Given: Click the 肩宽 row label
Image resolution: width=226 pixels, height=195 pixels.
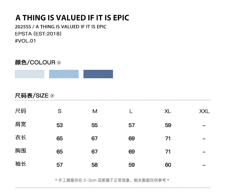Looking at the screenshot, I should click(20, 124).
